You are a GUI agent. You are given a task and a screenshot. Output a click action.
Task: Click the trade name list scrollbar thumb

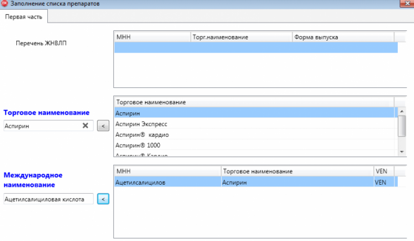tap(402, 126)
